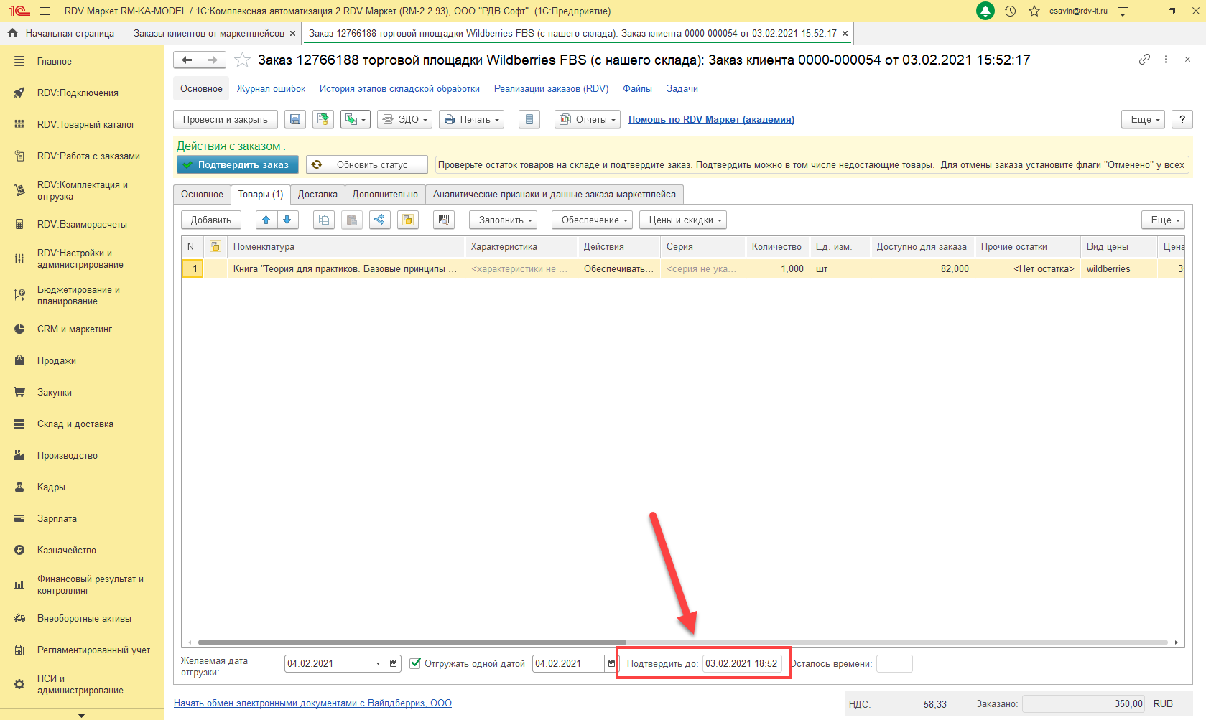The image size is (1206, 720).
Task: Click the copy rows icon
Action: tap(324, 220)
